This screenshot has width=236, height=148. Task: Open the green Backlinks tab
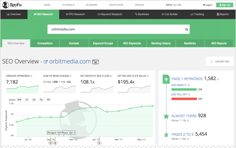[x=190, y=43]
